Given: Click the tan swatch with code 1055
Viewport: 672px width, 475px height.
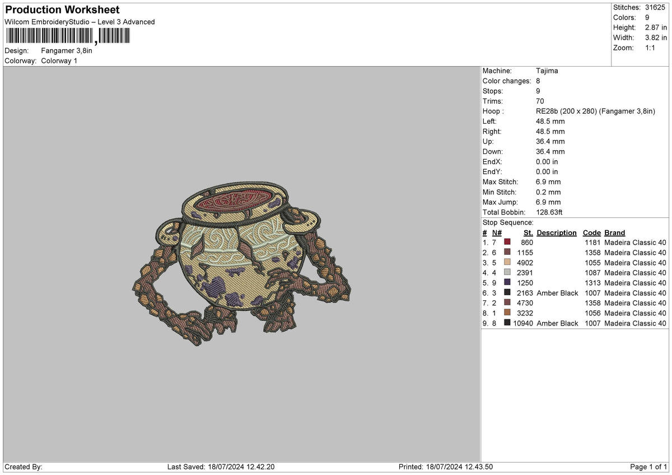Looking at the screenshot, I should (x=507, y=263).
